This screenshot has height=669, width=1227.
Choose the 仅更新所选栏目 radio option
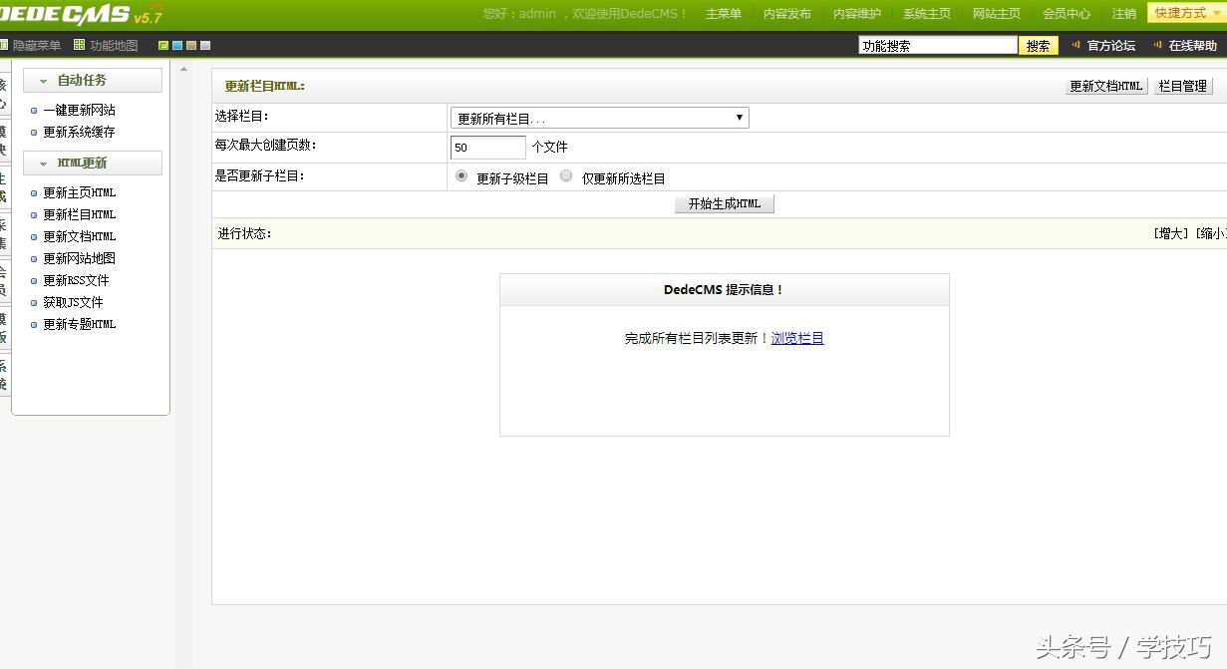click(x=566, y=175)
